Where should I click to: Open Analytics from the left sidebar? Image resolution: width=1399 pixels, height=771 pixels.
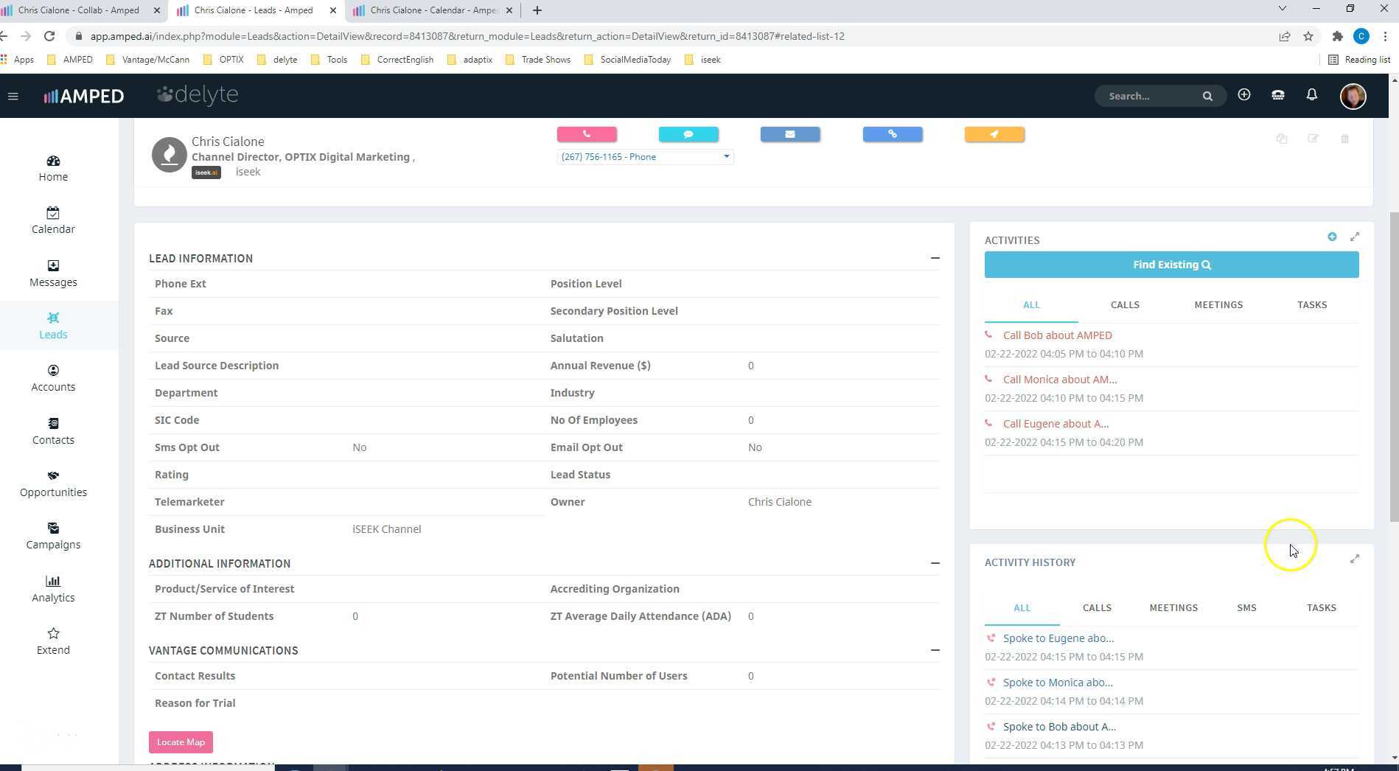pos(53,587)
